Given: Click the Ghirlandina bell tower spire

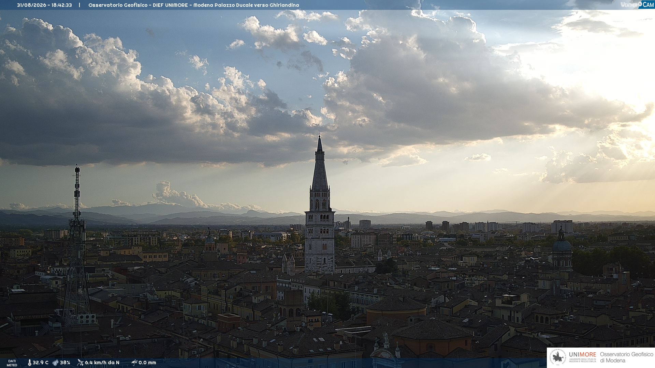Looking at the screenshot, I should (x=320, y=164).
